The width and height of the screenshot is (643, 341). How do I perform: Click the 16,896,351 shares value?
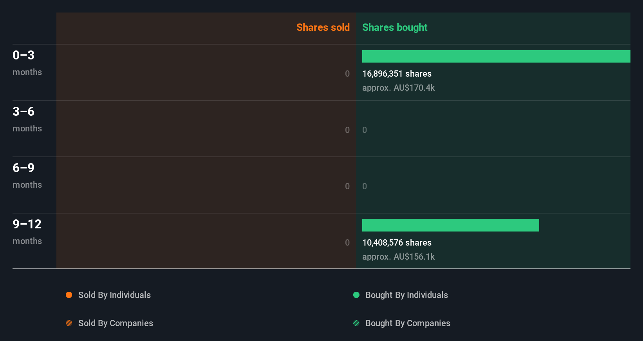[397, 74]
